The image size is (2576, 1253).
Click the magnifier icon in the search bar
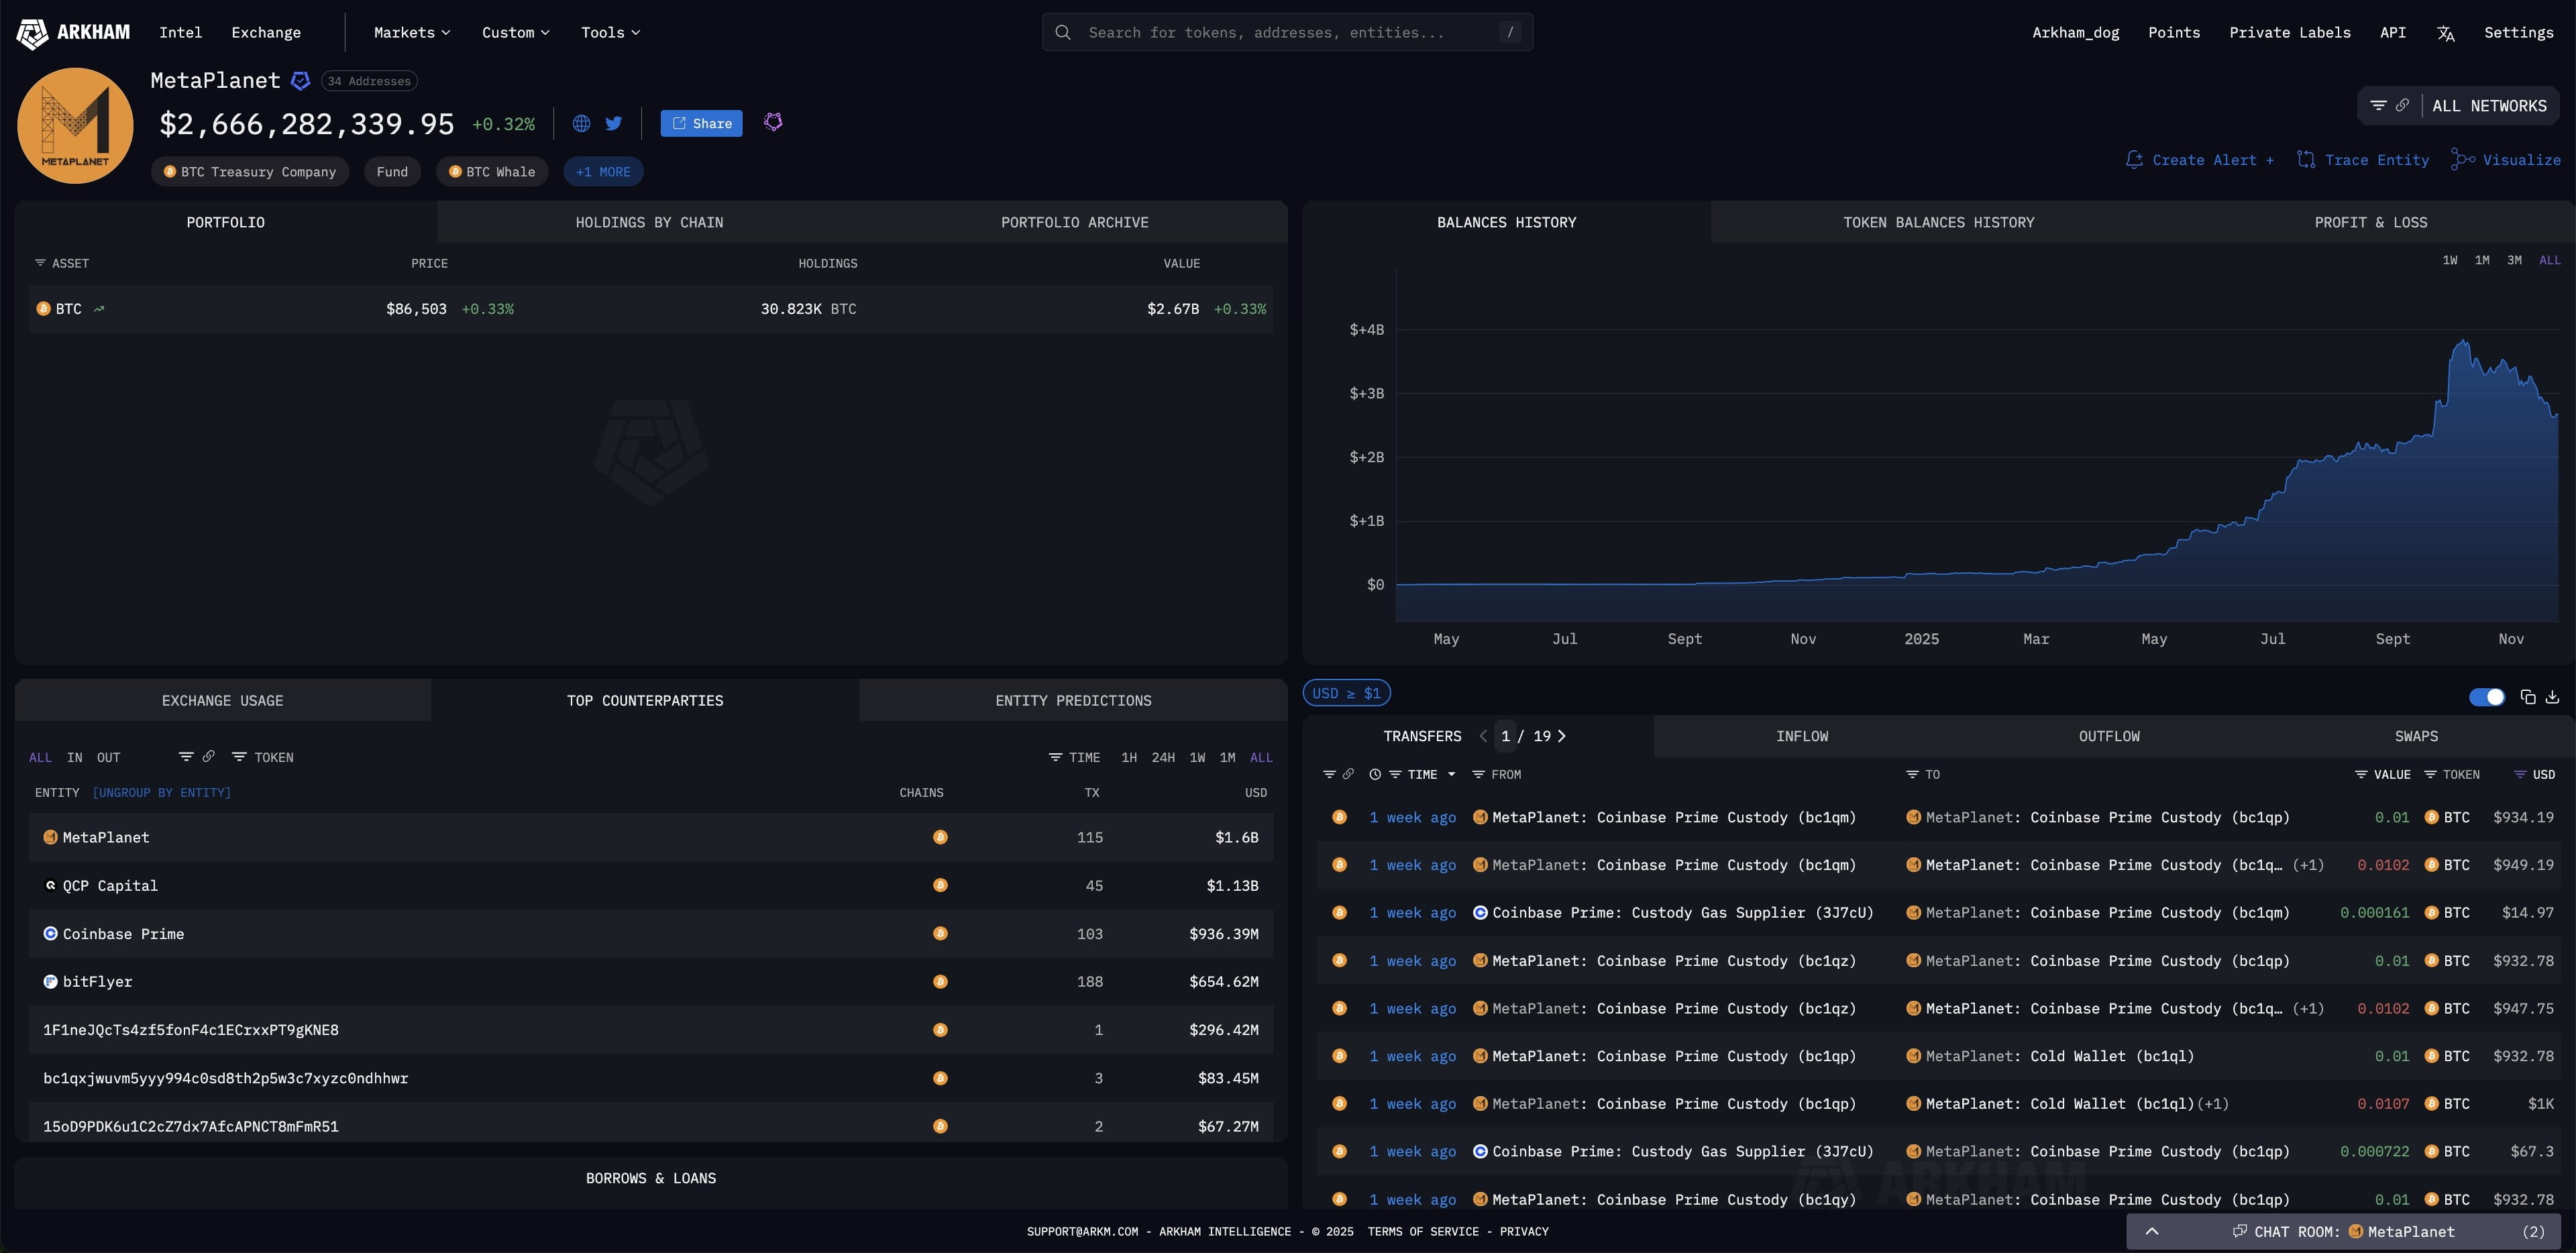1063,33
